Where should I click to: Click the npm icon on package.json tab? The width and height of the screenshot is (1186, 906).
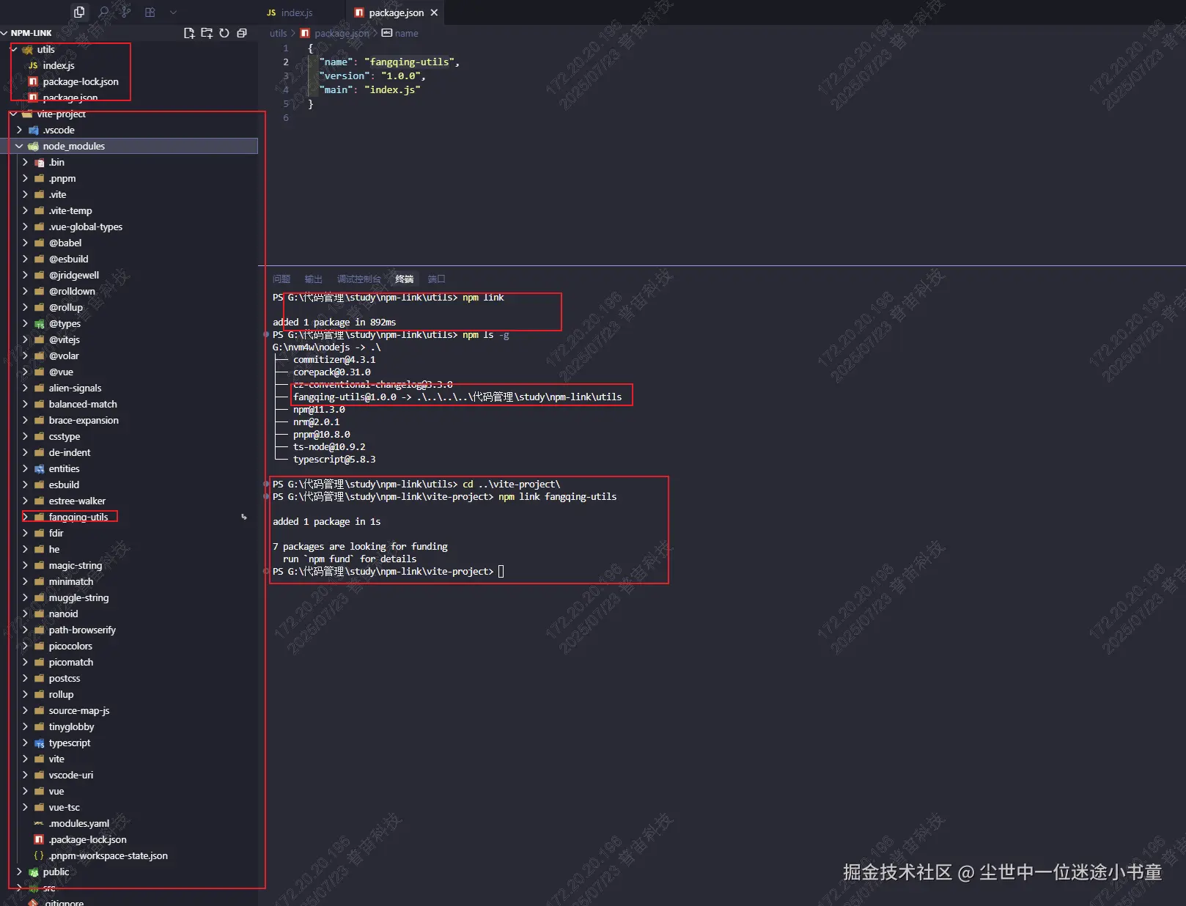pos(359,12)
